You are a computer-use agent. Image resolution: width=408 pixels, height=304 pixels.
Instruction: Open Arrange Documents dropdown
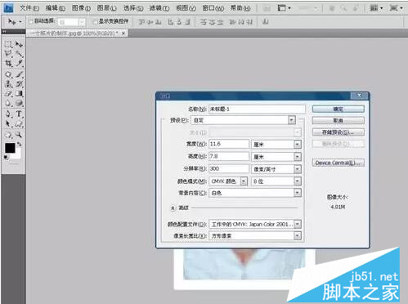tap(376, 8)
